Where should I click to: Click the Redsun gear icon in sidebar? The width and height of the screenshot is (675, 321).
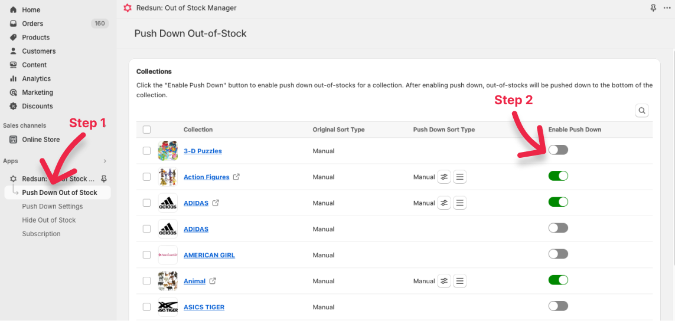pos(14,178)
